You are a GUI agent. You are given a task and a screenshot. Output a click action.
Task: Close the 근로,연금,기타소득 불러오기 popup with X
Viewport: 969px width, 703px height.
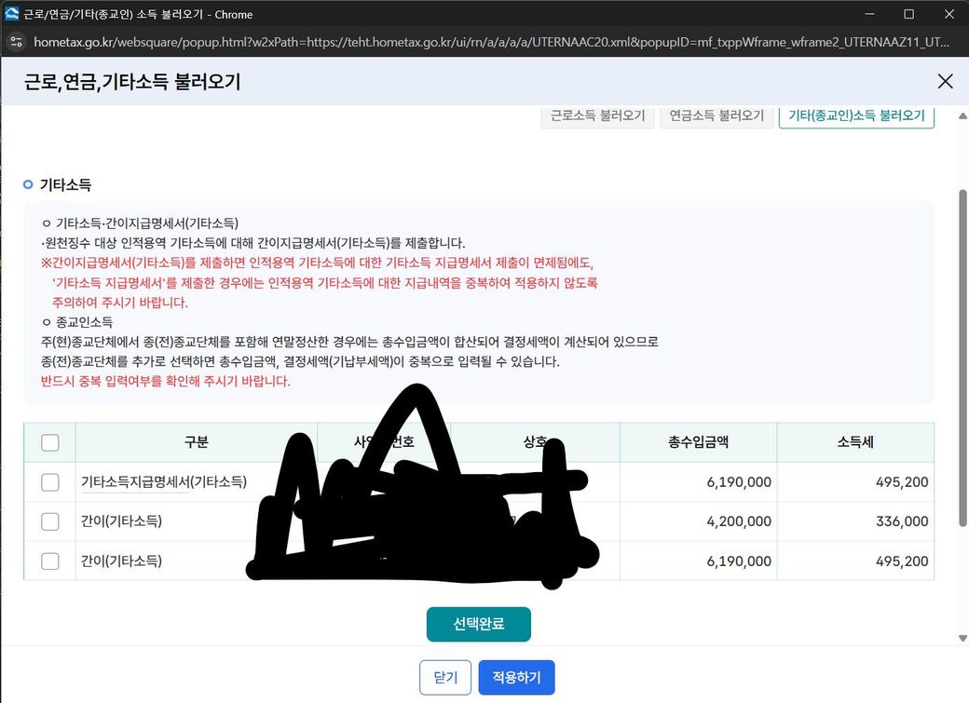point(945,81)
